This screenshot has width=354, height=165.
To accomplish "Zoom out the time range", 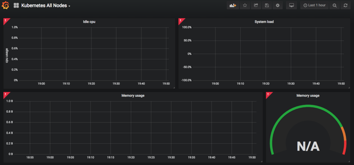I will click(335, 6).
